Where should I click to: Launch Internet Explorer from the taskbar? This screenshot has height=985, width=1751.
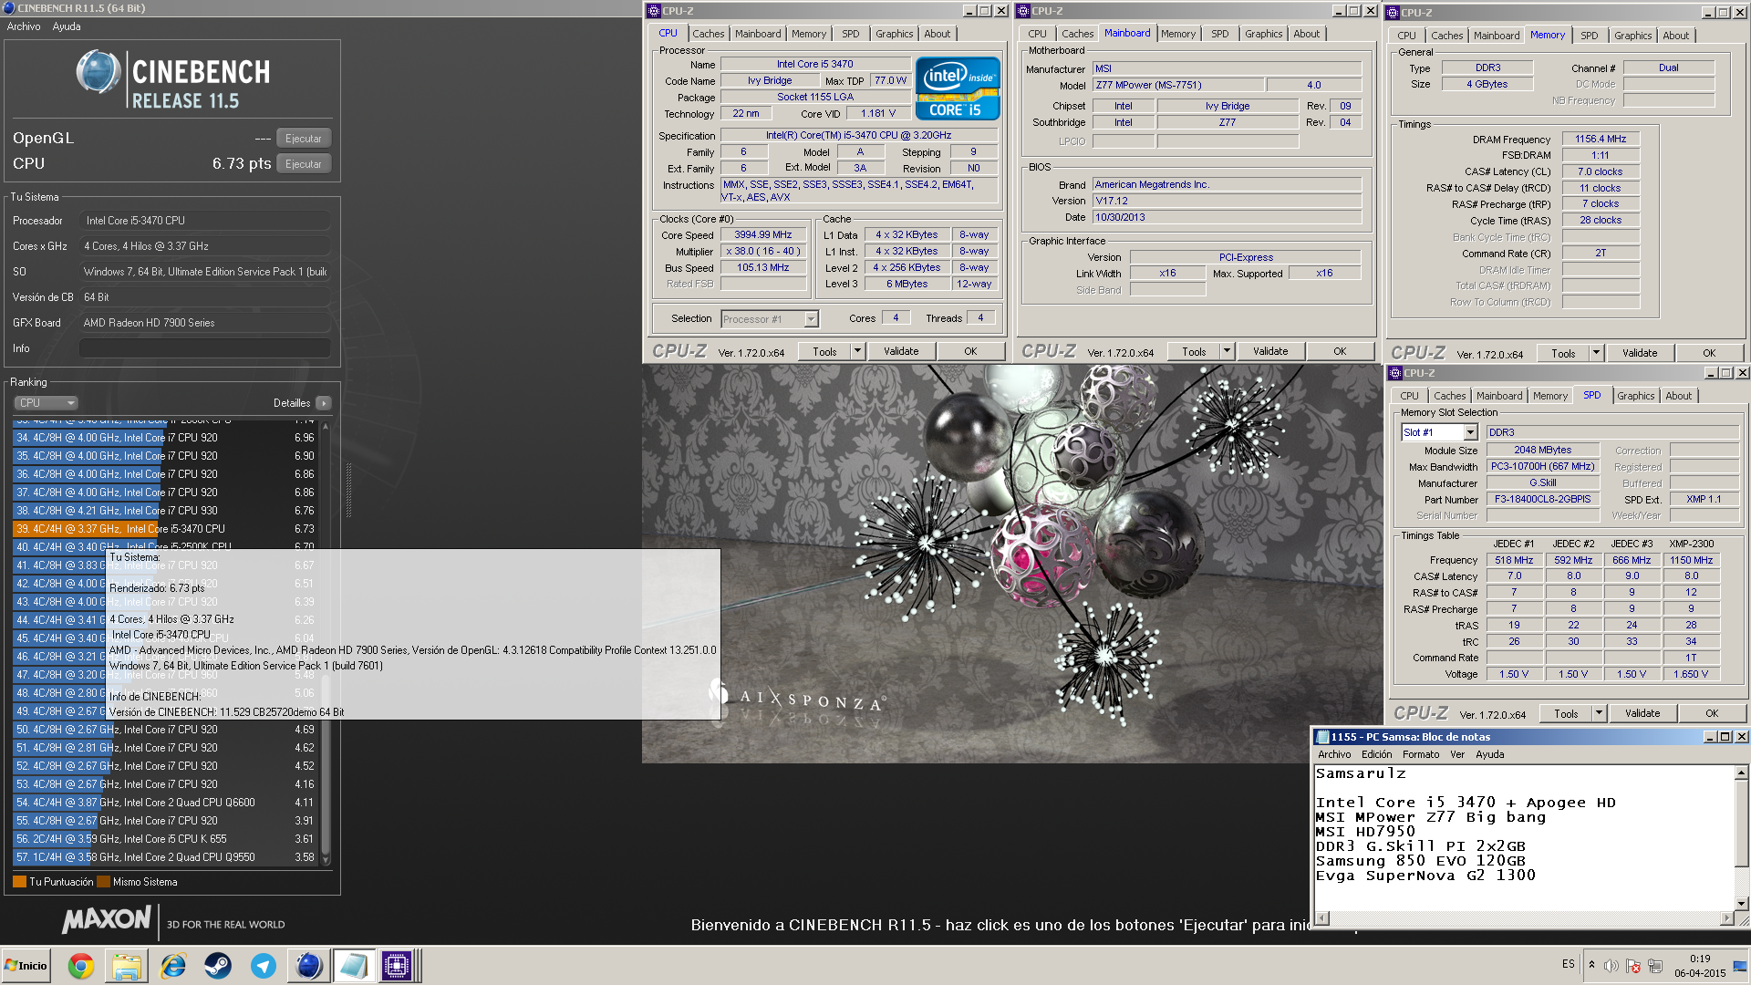172,965
